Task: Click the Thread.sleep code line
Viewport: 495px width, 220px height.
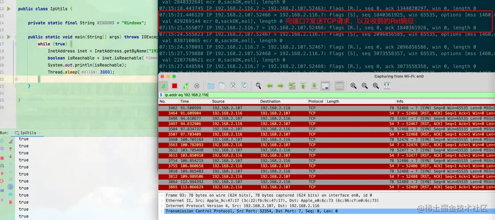Action: [81, 72]
